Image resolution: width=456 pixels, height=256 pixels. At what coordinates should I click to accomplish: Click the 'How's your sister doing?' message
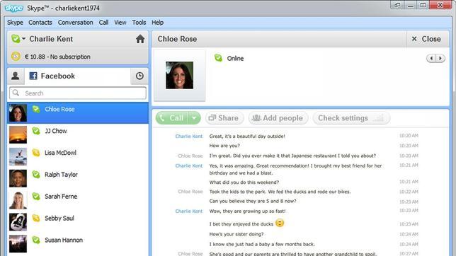pos(236,234)
